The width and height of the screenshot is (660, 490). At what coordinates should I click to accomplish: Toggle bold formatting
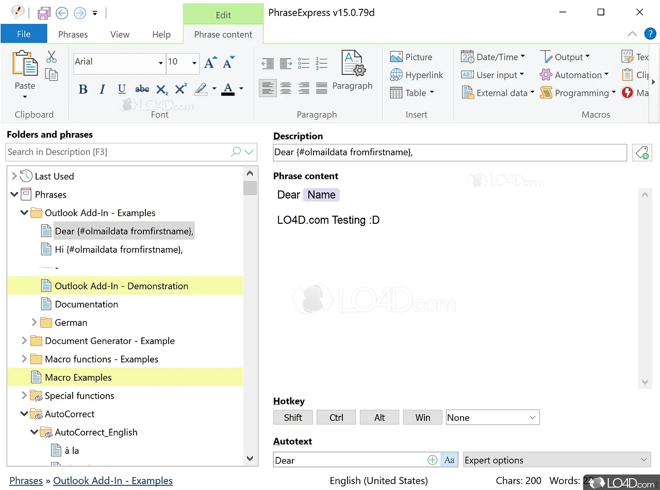point(83,89)
